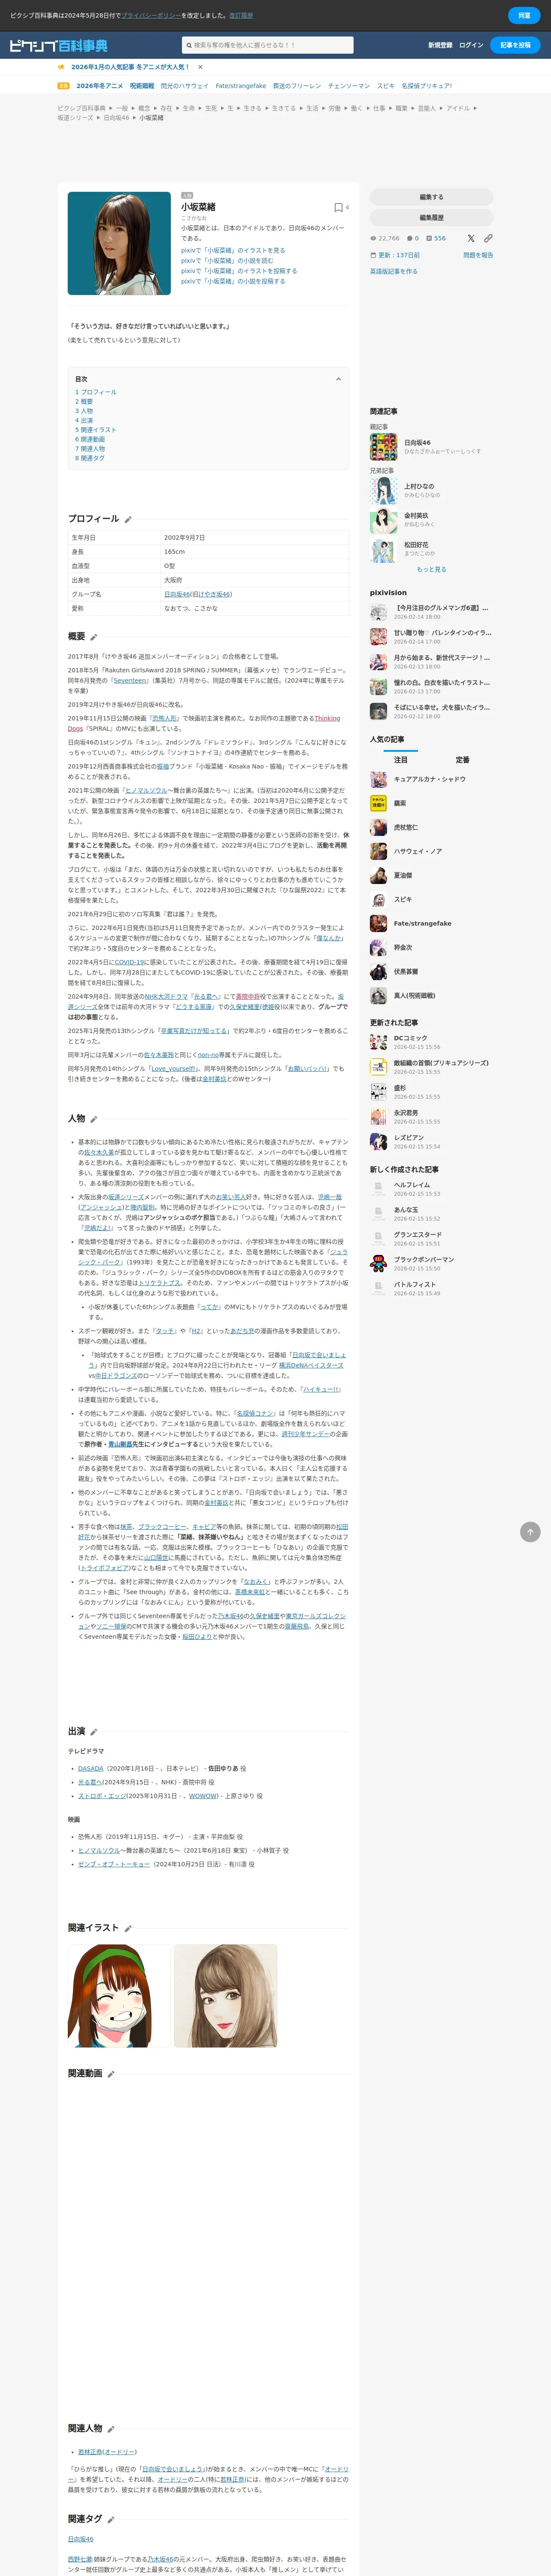
Task: Select the 2026年冬アニメ trending tag
Action: 100,86
